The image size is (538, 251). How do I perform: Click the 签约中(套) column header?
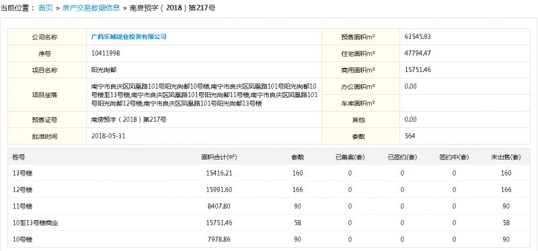(454, 157)
